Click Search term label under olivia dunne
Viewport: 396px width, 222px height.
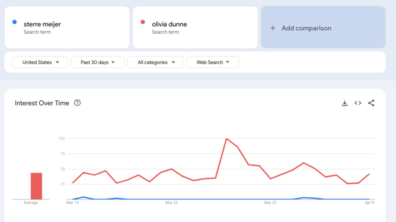click(165, 32)
